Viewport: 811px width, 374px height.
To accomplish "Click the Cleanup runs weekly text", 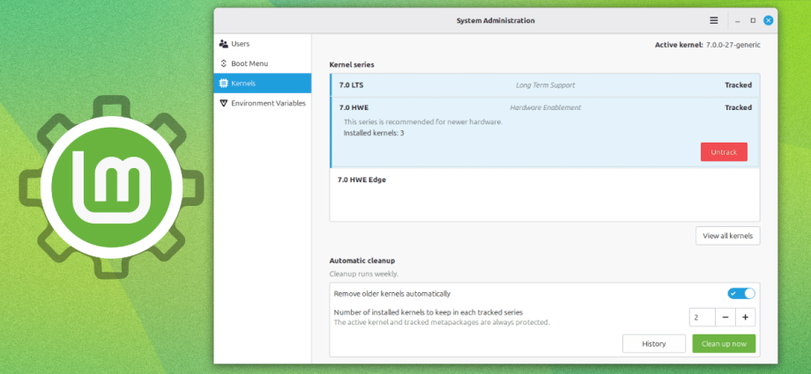I will coord(363,275).
